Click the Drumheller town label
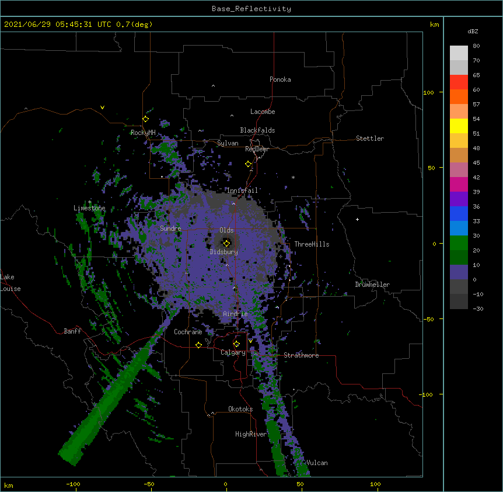The width and height of the screenshot is (503, 492). [x=372, y=285]
